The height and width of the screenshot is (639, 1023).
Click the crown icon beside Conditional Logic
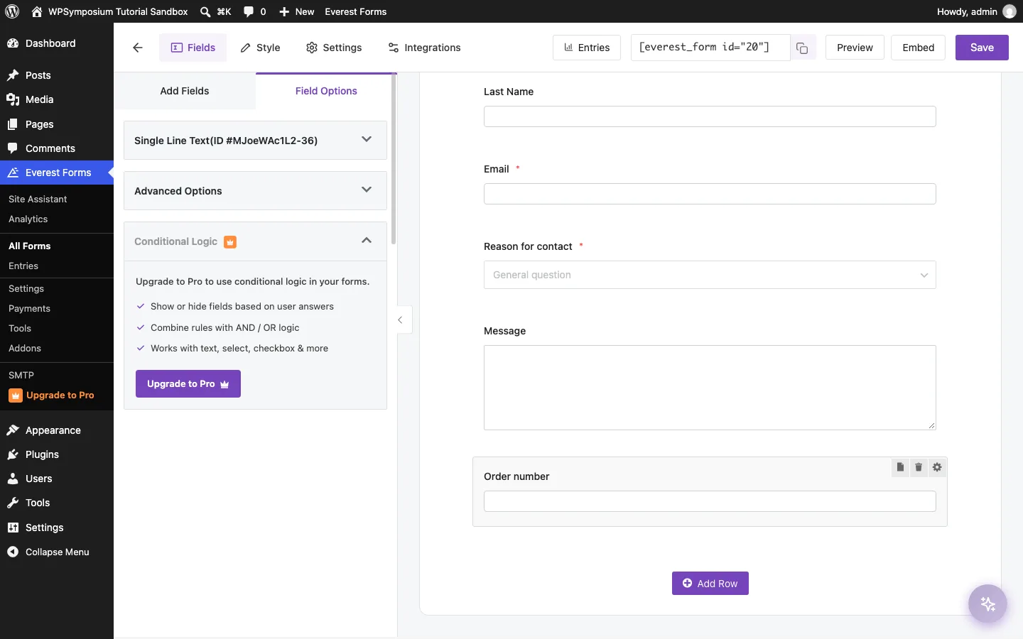230,242
